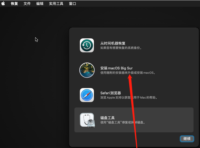
Task: Open the 编辑 menu
Action: pyautogui.click(x=40, y=4)
